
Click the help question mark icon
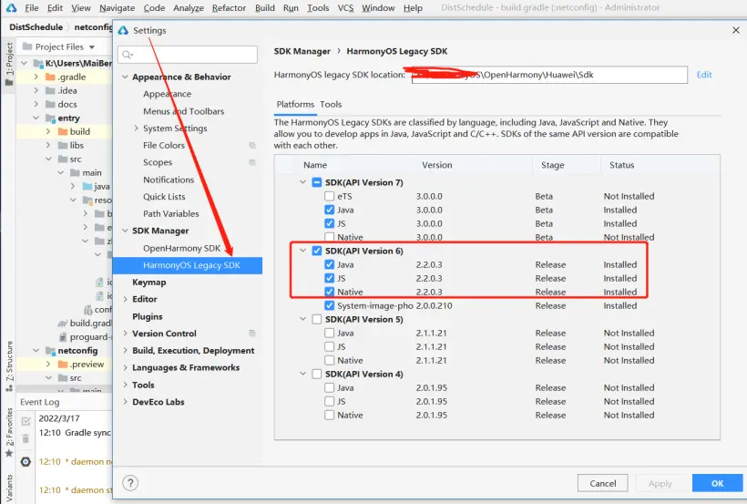(x=130, y=483)
